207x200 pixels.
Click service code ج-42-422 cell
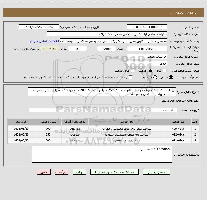178,134
